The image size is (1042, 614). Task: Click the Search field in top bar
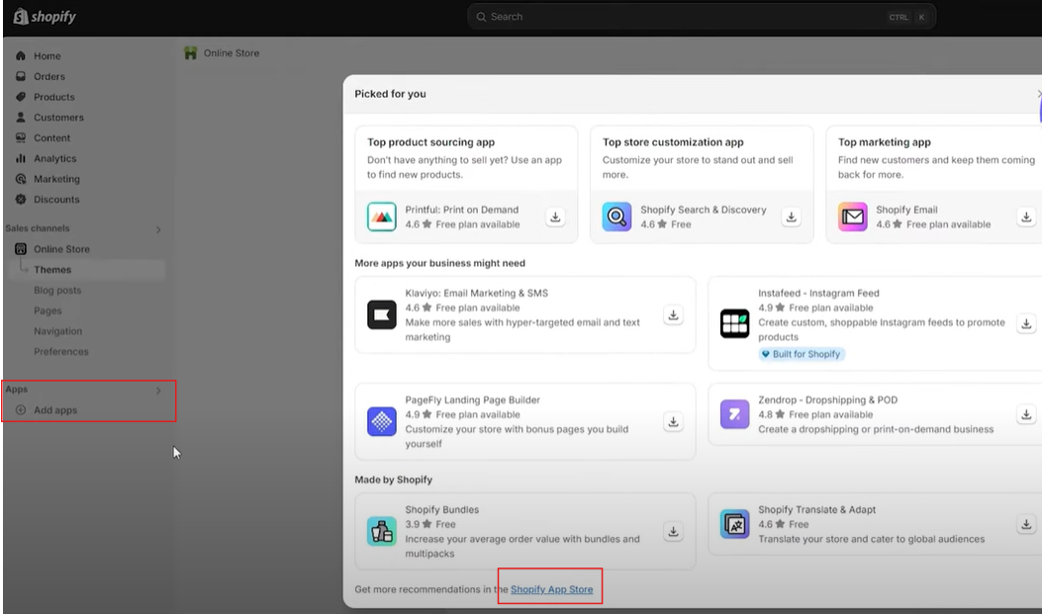point(702,17)
